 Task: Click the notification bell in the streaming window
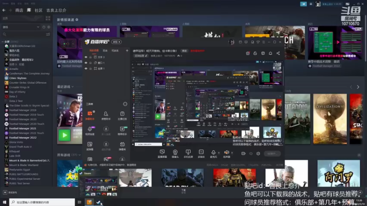270,53
